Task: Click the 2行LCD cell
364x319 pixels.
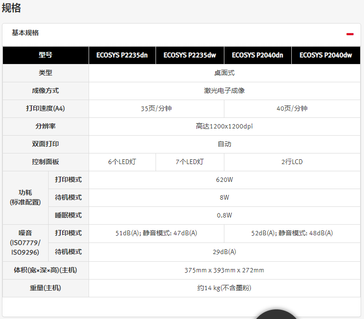Action: 292,162
